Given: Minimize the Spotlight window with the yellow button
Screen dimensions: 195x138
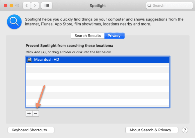Looking at the screenshot, I should click(11, 5).
